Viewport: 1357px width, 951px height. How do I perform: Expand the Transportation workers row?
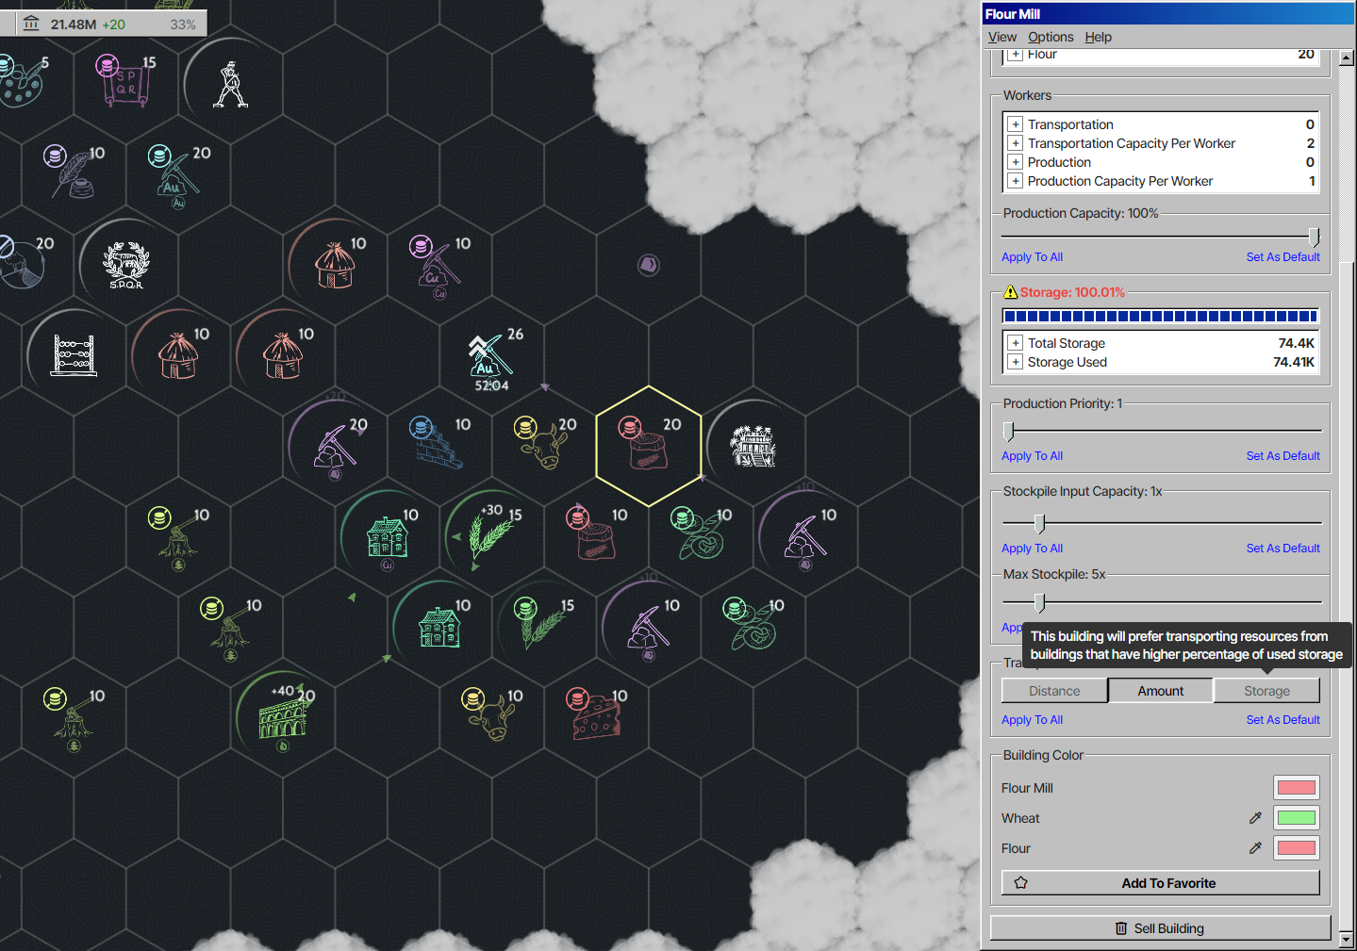1015,124
